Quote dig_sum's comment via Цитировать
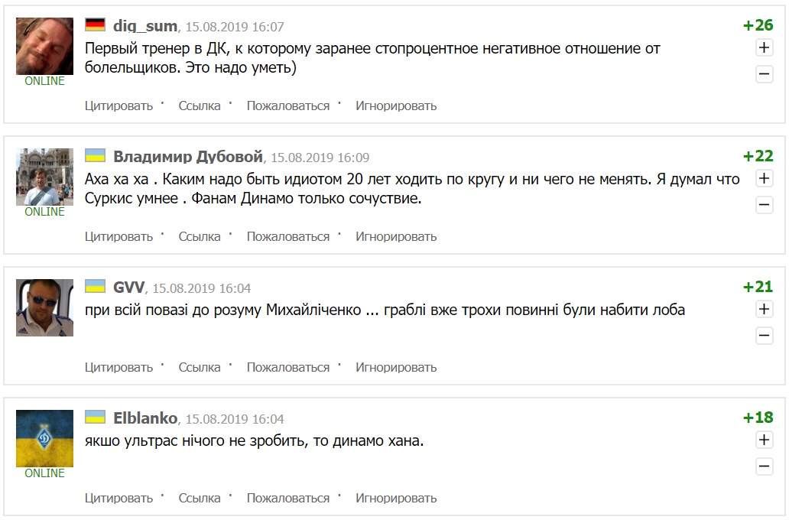The image size is (789, 520). pos(119,106)
